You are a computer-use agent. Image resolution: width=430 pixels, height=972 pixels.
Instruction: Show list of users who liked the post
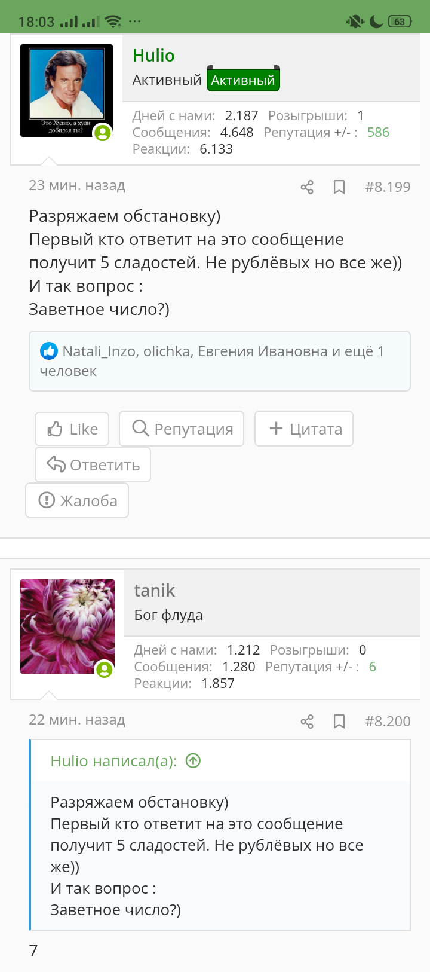point(220,361)
